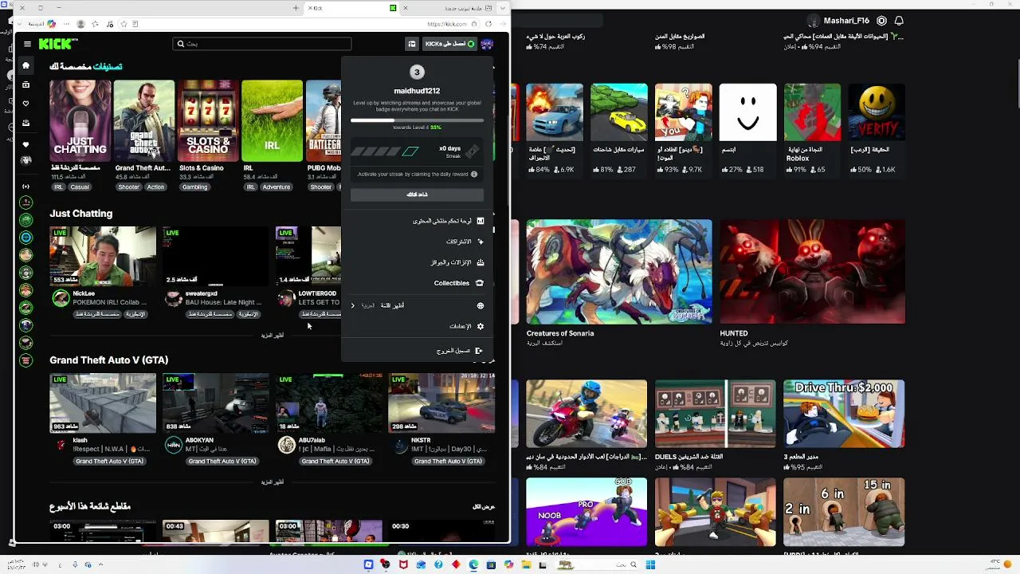
Task: Click ABU7alab's channel avatar
Action: click(287, 446)
